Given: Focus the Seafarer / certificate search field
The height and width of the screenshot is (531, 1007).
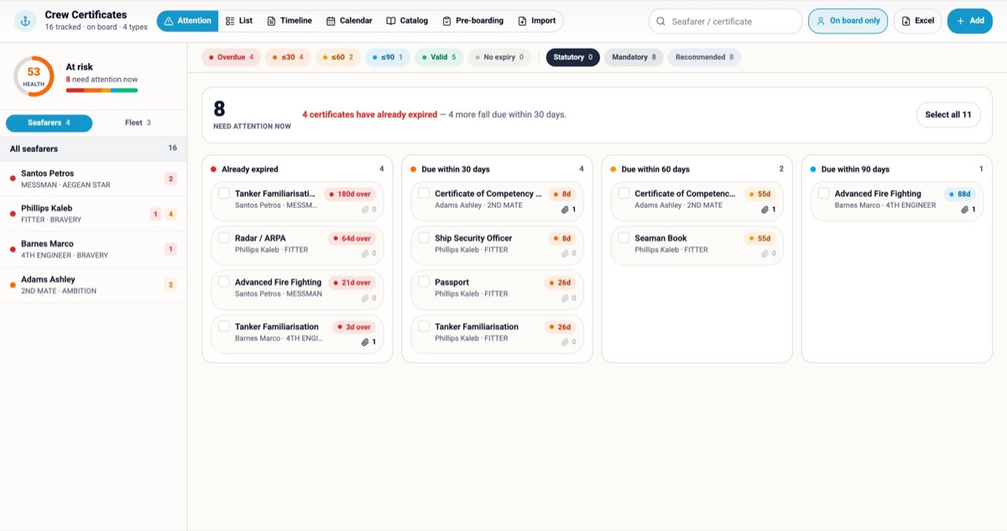Looking at the screenshot, I should [726, 21].
